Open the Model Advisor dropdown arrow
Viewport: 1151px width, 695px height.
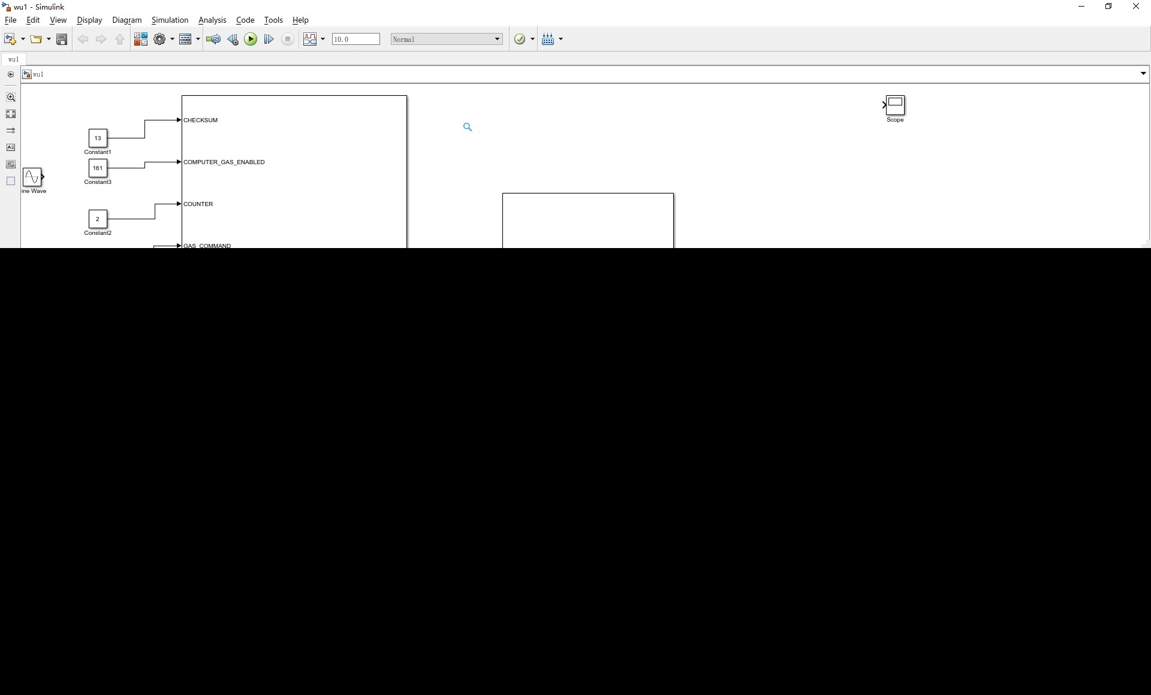click(532, 39)
